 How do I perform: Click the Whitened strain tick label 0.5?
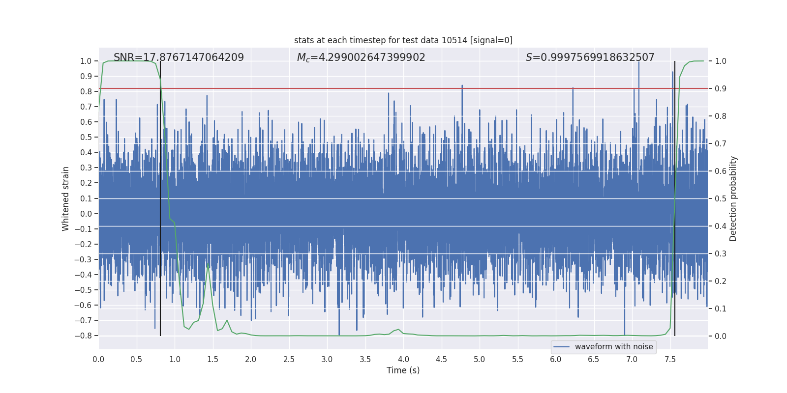tap(86, 138)
